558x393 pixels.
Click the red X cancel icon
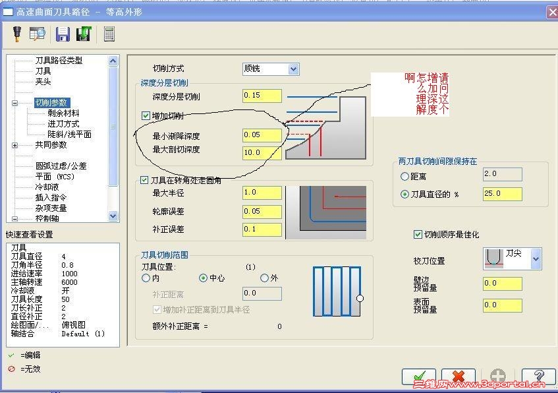[459, 377]
